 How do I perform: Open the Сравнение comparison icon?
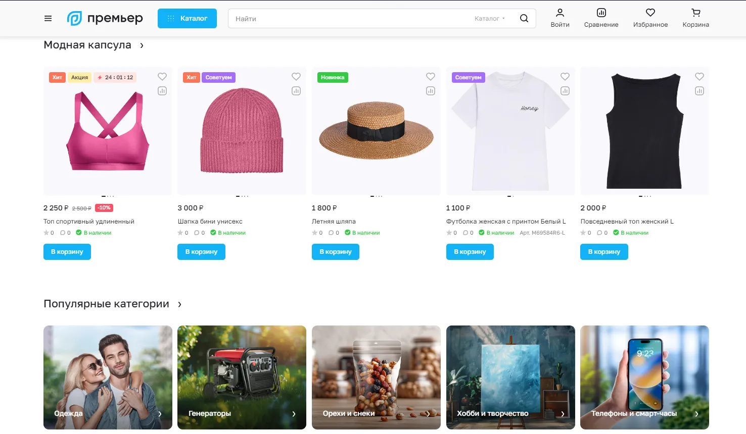pos(601,18)
